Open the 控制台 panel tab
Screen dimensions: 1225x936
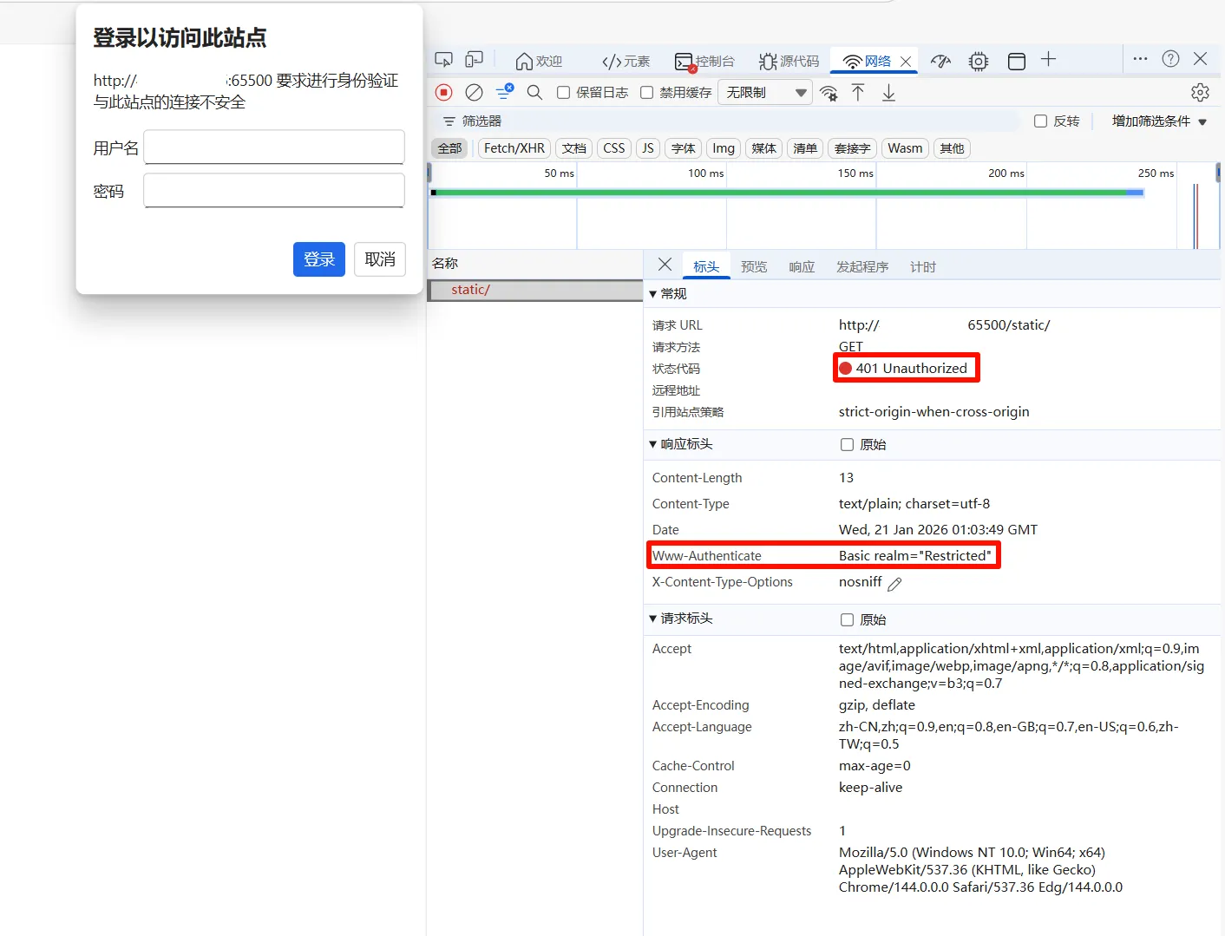click(704, 61)
